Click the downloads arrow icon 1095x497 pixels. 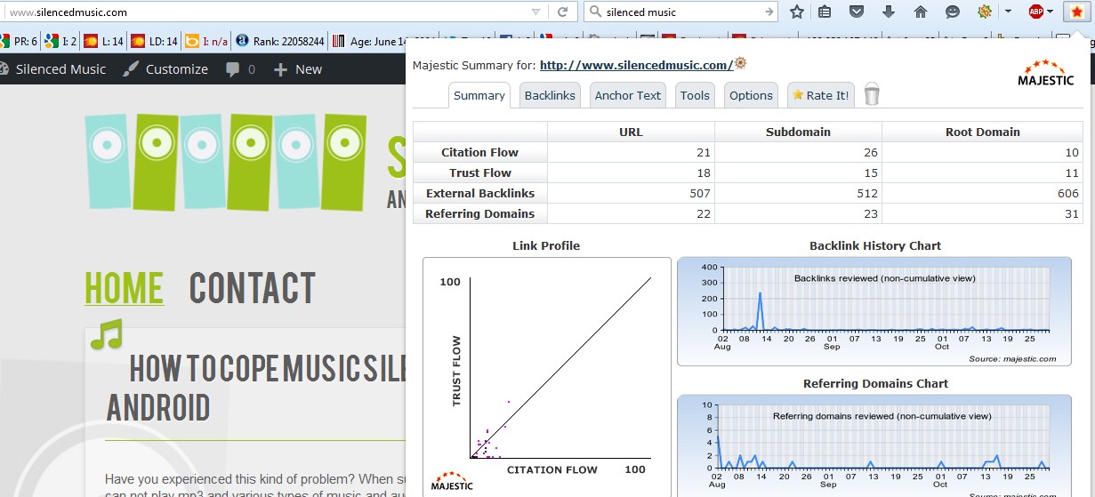[888, 12]
